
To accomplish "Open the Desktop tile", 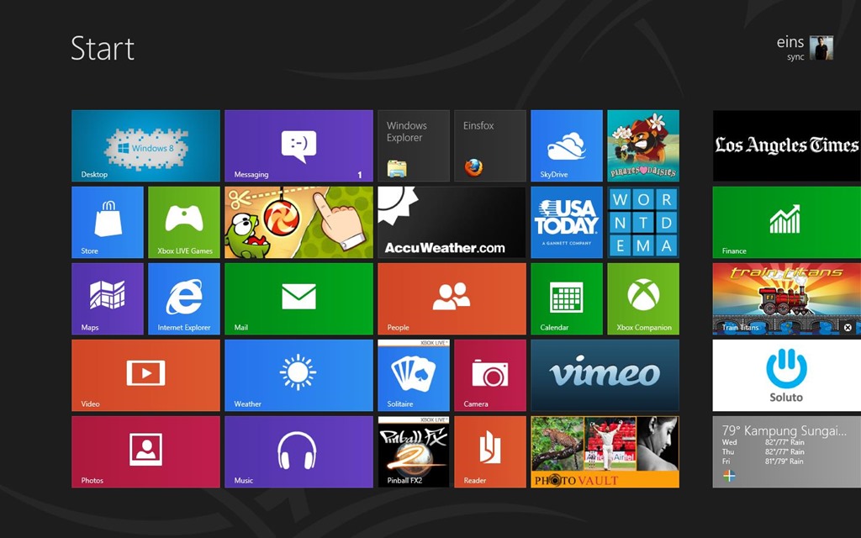I will (145, 145).
